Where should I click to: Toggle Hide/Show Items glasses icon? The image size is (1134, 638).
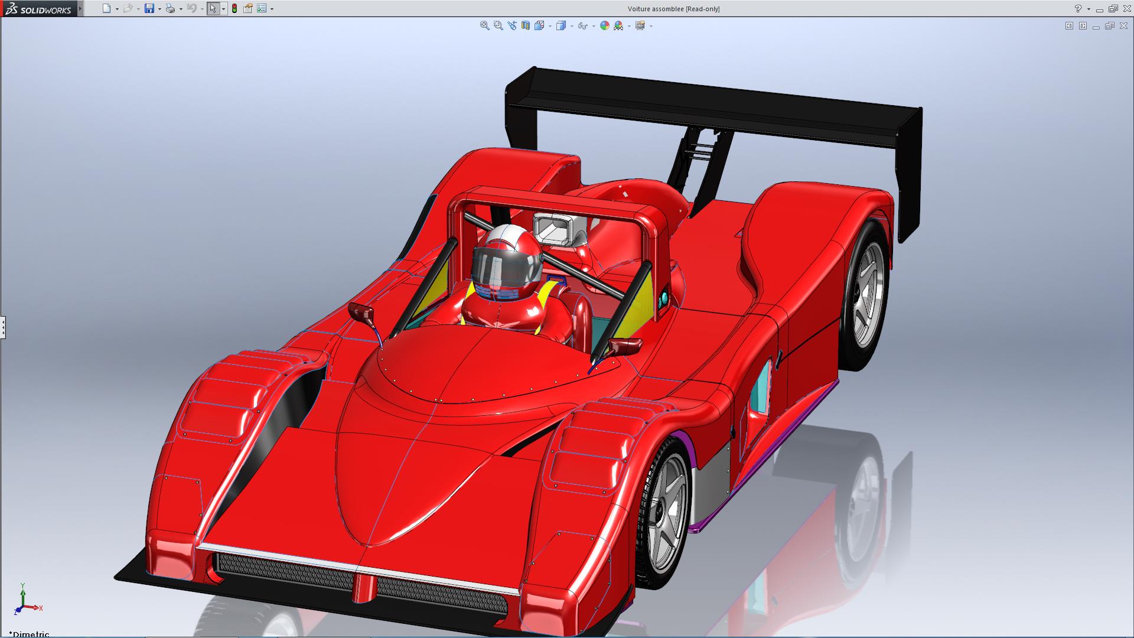pyautogui.click(x=582, y=25)
